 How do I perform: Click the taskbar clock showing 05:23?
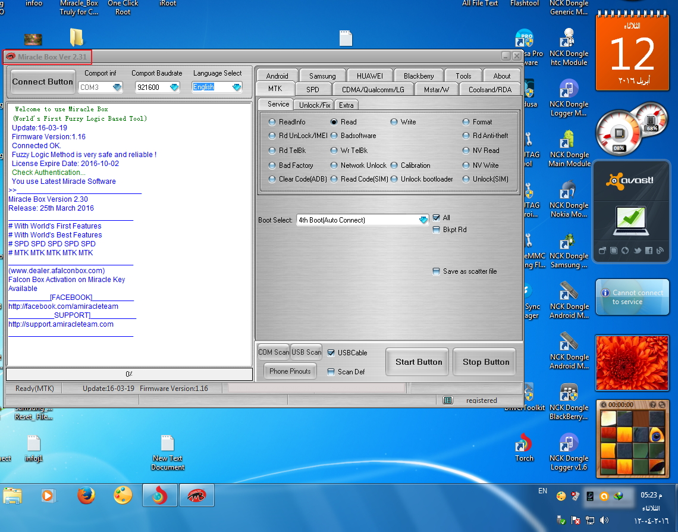(x=651, y=495)
